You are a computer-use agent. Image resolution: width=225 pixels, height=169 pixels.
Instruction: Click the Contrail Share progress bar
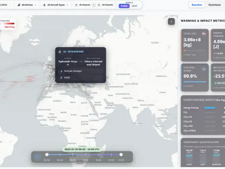195,82
